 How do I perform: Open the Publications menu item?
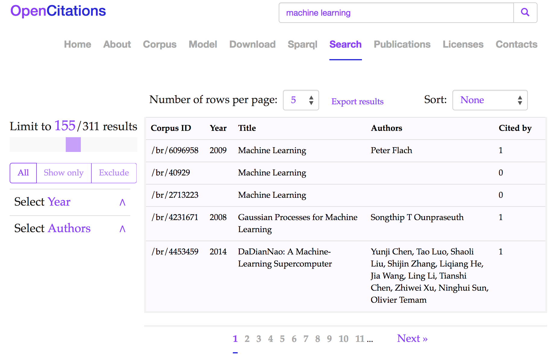click(x=402, y=44)
